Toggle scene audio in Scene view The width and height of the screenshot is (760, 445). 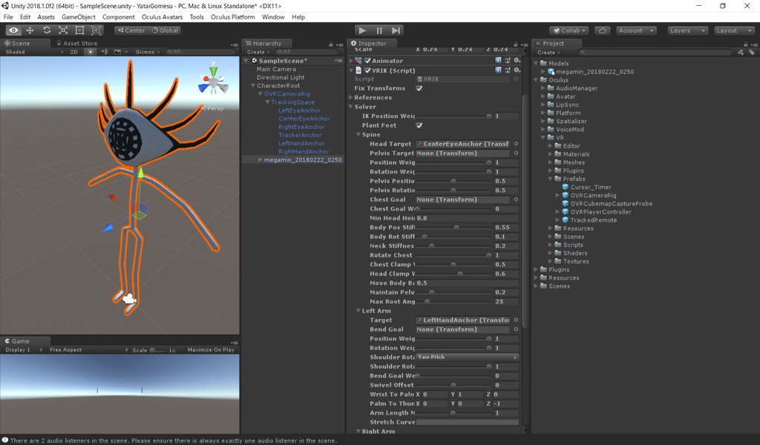coord(104,52)
